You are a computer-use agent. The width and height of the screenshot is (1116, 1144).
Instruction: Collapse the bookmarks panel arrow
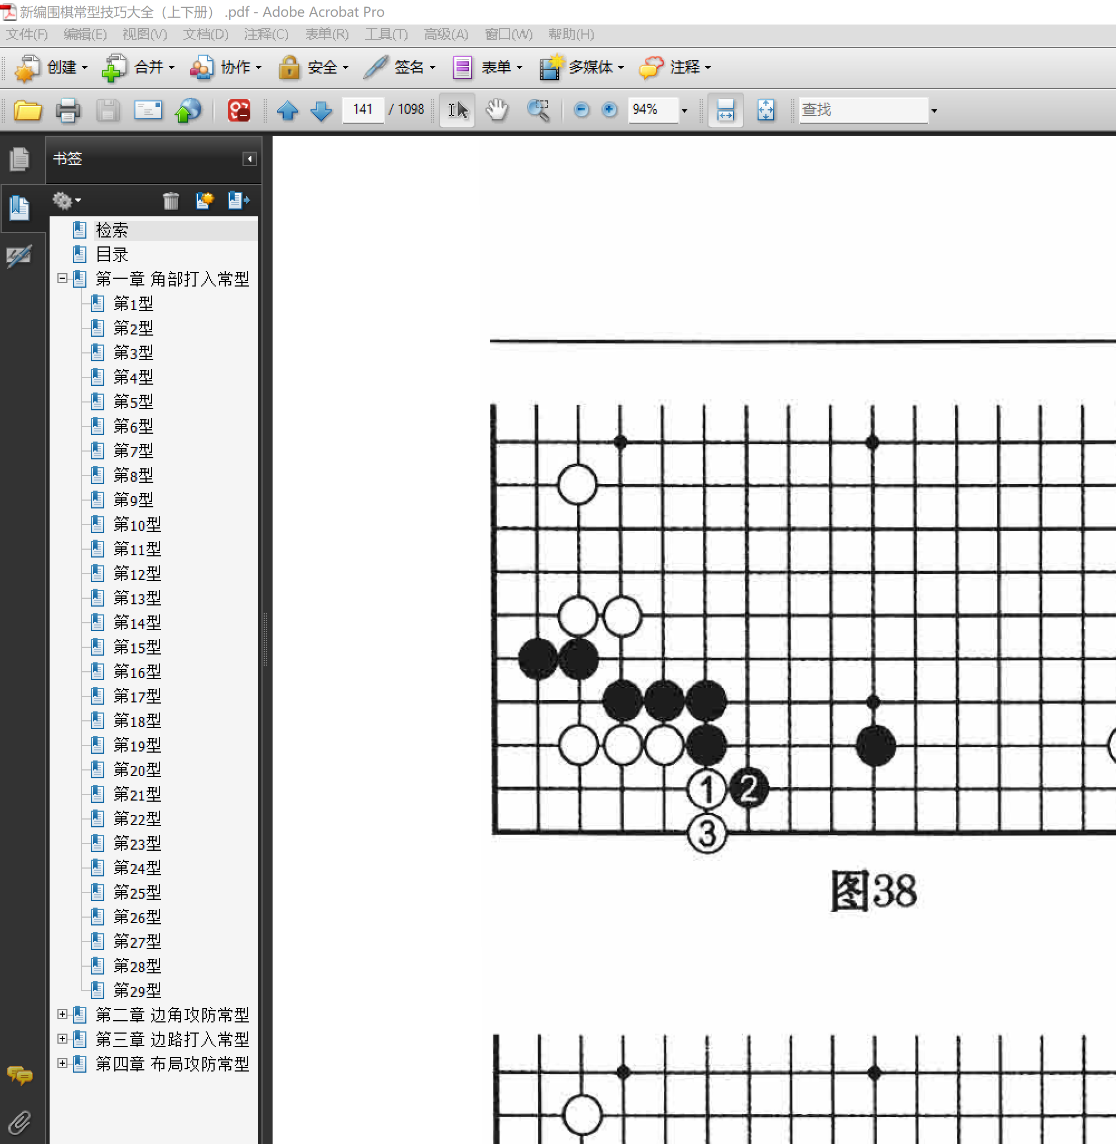[x=250, y=159]
